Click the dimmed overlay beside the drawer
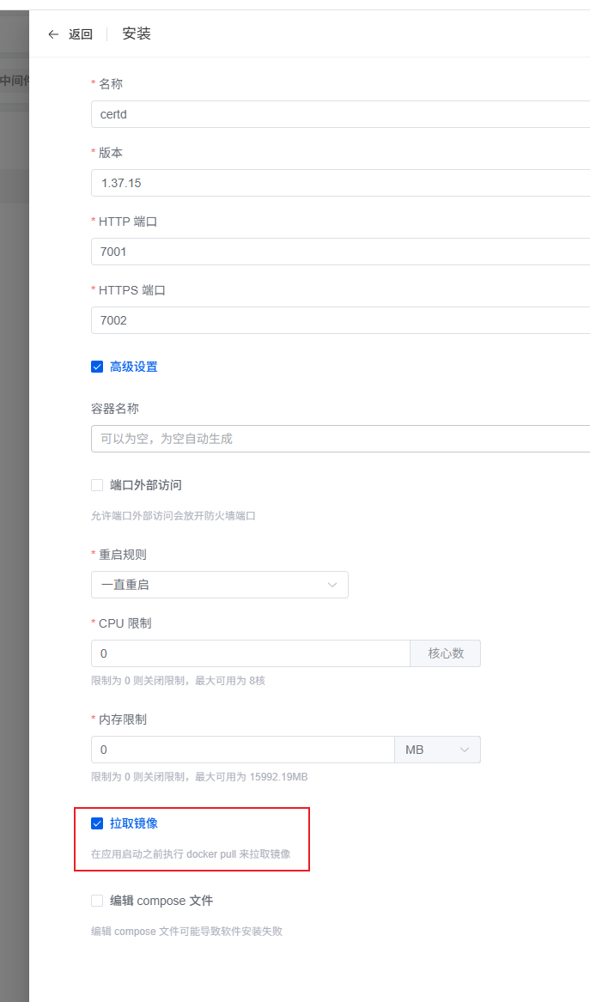Screen dimensions: 590x1002 pos(14,515)
